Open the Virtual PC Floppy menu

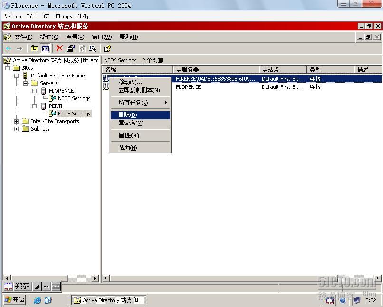pos(64,17)
